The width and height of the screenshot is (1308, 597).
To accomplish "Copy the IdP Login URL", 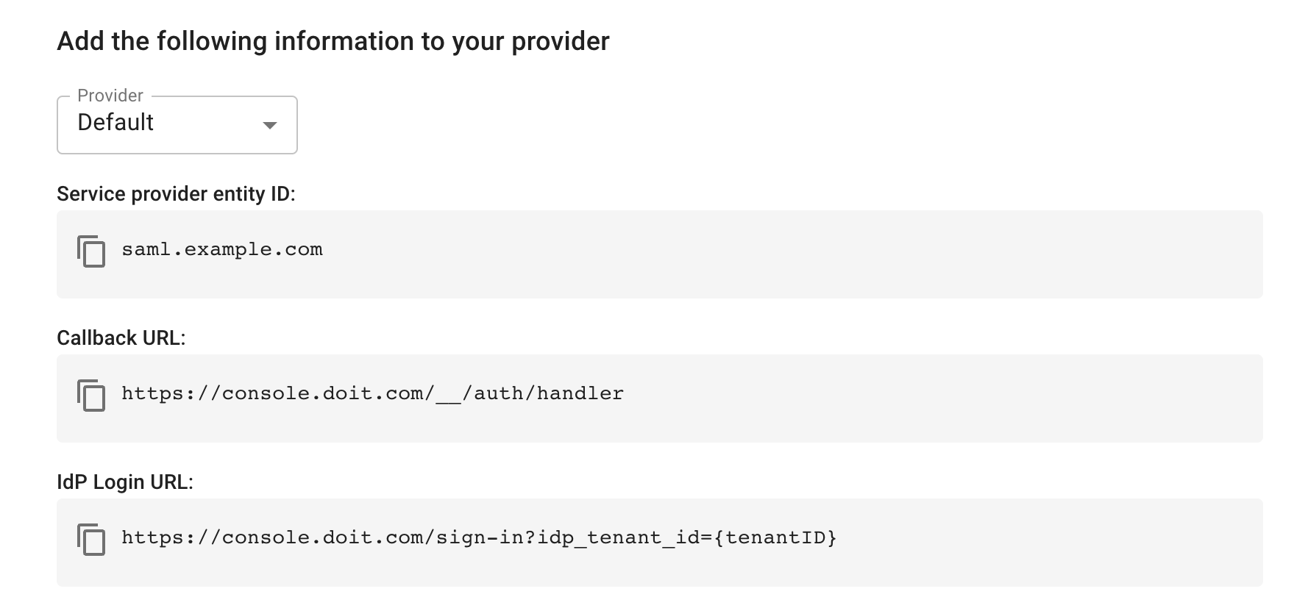I will [x=91, y=540].
